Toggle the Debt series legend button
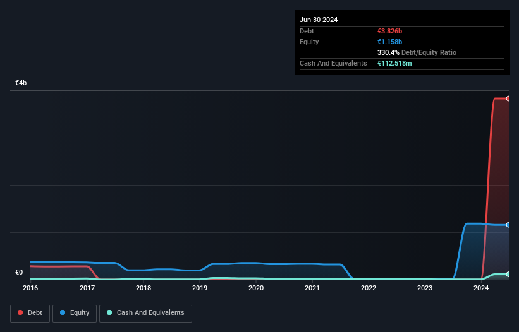 point(30,313)
